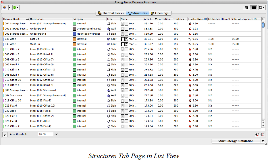The image size is (268, 161).
Task: Open dropdown arrow next to first toolbar icon
Action: tap(9, 7)
